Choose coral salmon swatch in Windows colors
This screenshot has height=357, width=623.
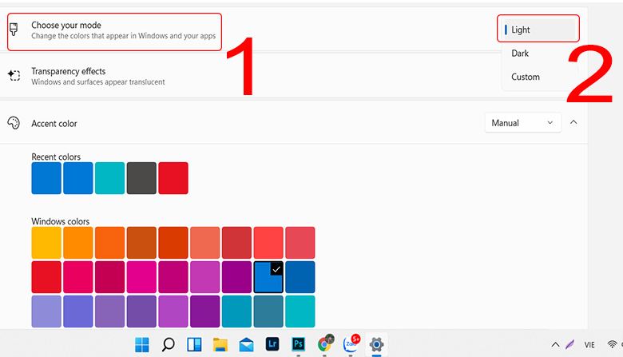(205, 243)
